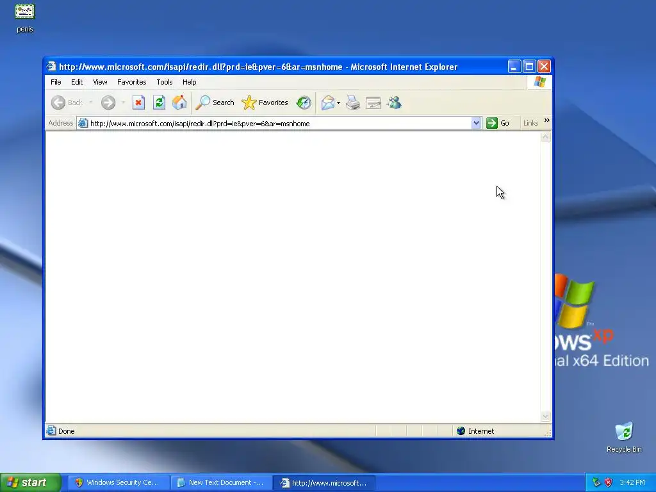Open the File menu
Image resolution: width=656 pixels, height=492 pixels.
(x=56, y=82)
